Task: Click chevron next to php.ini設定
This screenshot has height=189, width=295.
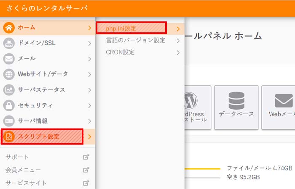Action: pyautogui.click(x=178, y=29)
